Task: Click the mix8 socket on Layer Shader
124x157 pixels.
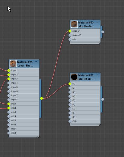Action: click(9, 133)
